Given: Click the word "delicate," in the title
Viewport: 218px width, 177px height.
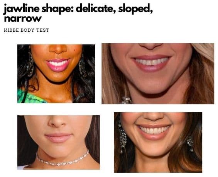Looking at the screenshot, I should 96,9.
